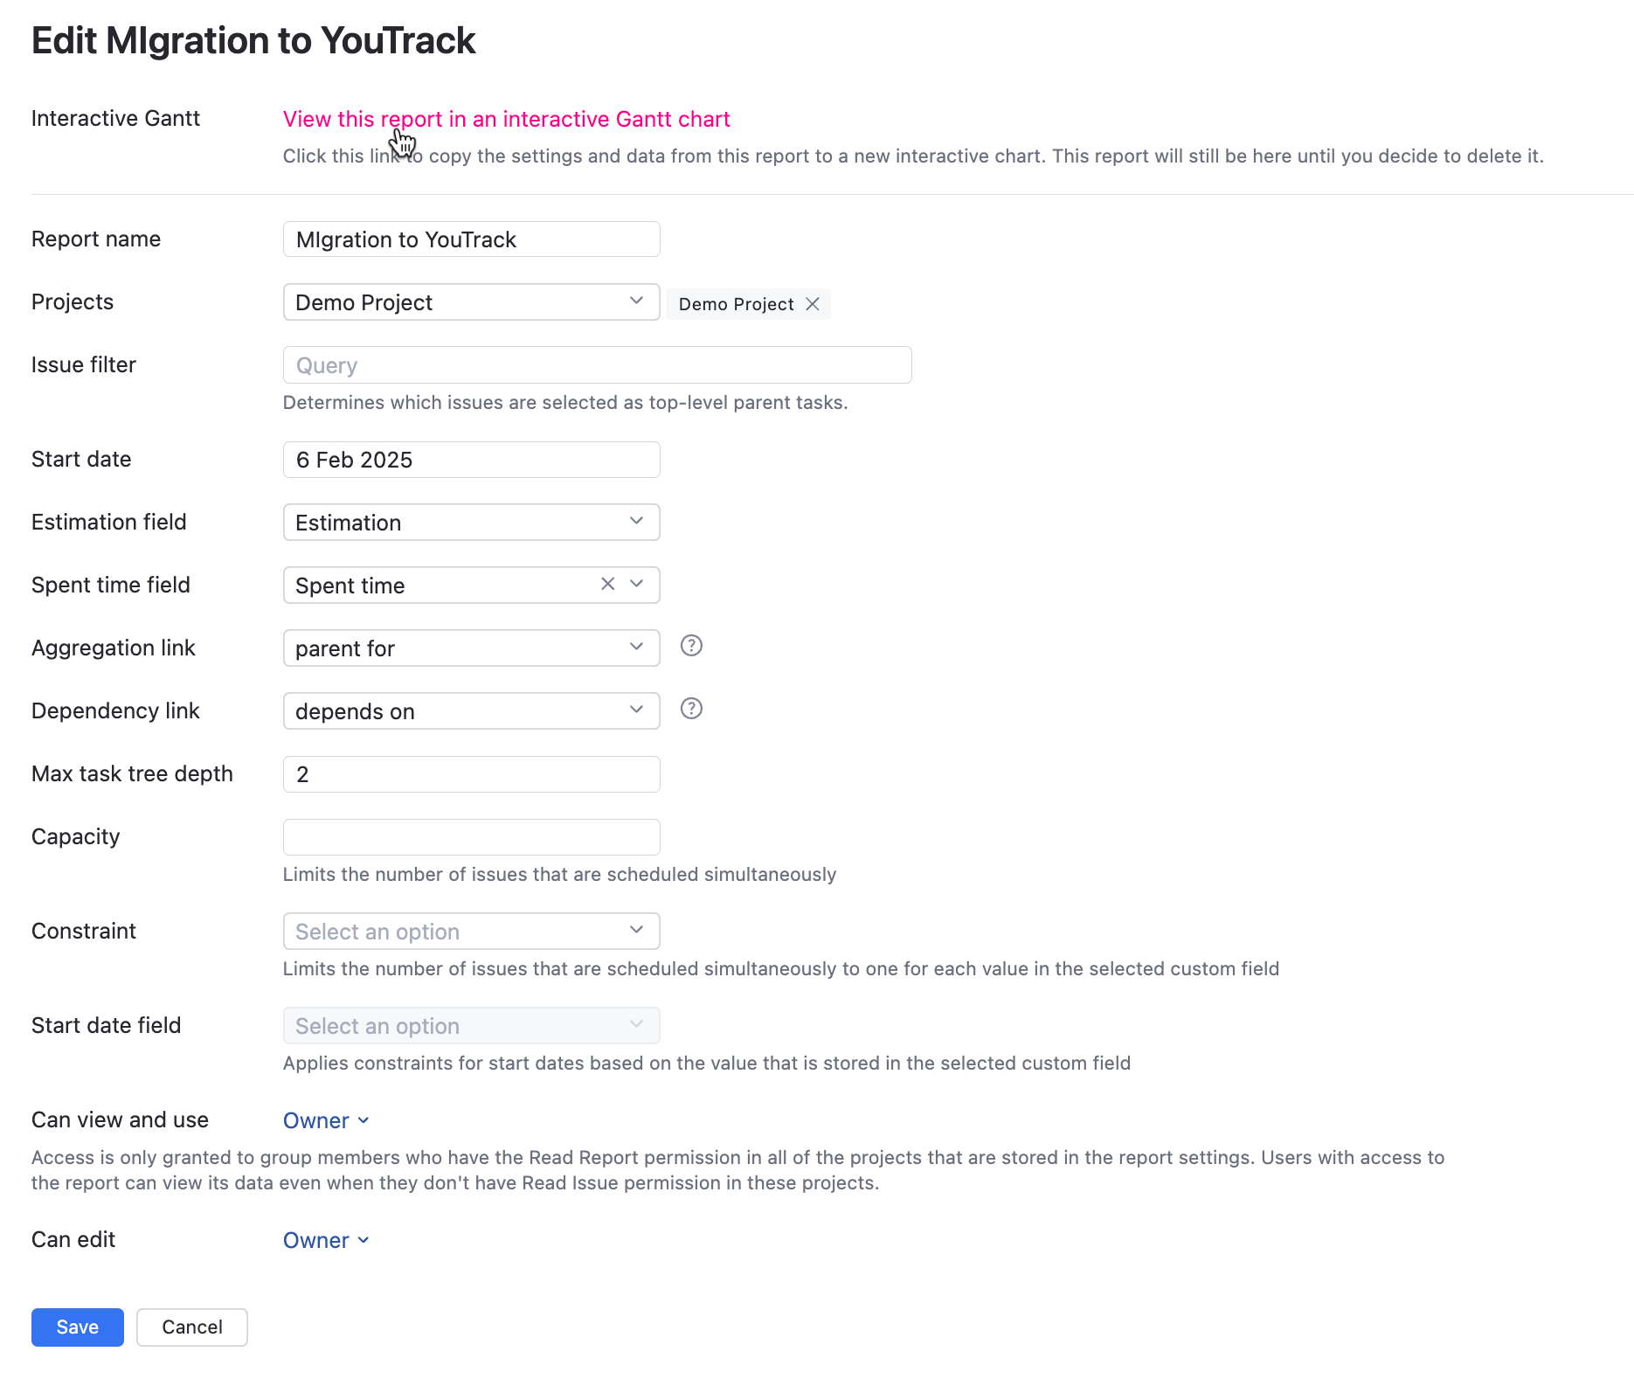Click the Max task tree depth field
1634x1393 pixels.
[471, 774]
